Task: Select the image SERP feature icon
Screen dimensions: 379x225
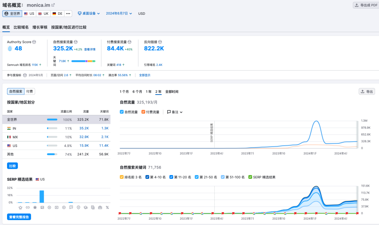Action: (42, 207)
